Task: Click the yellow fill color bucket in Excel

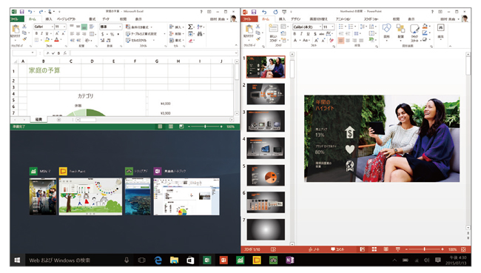Action: [x=47, y=40]
